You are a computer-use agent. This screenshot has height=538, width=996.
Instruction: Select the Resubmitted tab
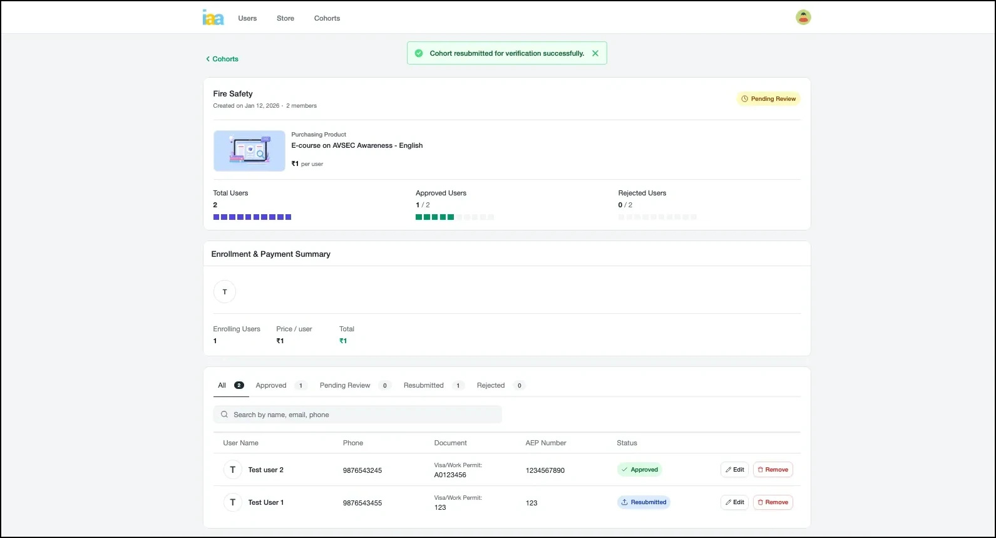424,385
